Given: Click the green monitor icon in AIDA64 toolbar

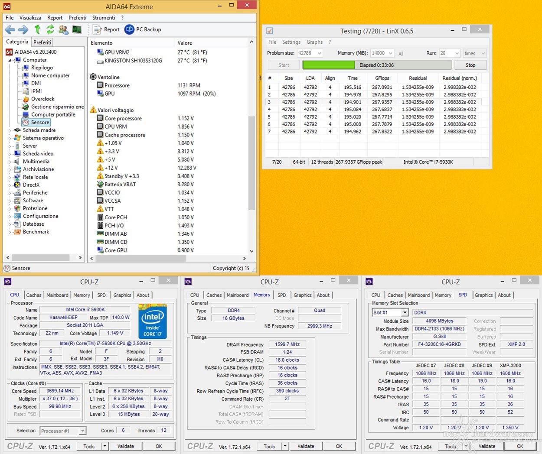Looking at the screenshot, I should coord(77,29).
